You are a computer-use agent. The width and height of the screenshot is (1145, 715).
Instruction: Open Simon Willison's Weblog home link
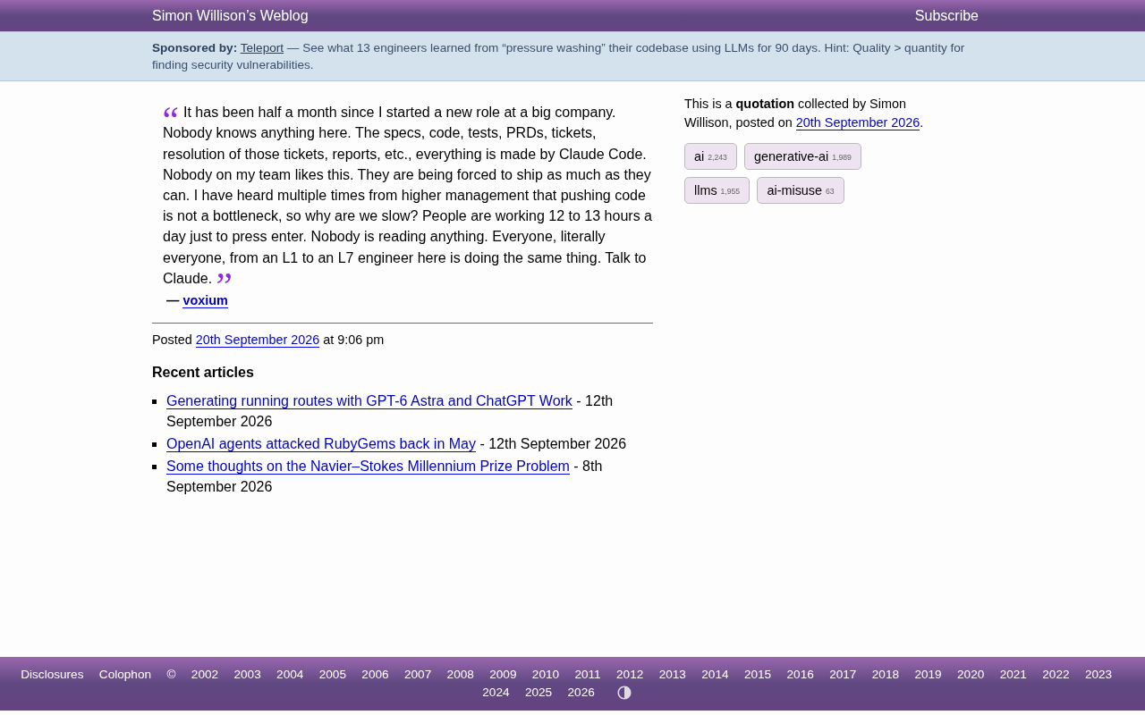(230, 16)
